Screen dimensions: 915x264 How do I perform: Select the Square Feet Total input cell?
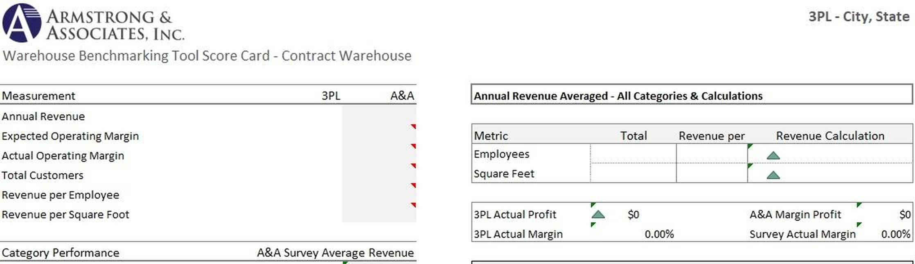click(633, 174)
